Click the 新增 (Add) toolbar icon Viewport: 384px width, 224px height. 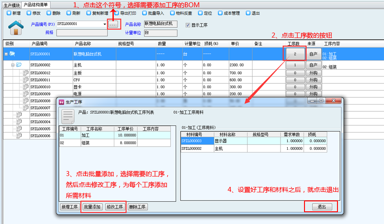[x=9, y=13]
